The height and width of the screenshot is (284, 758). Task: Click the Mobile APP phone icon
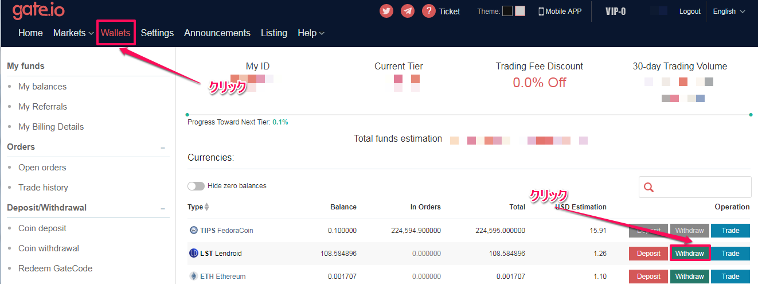541,11
